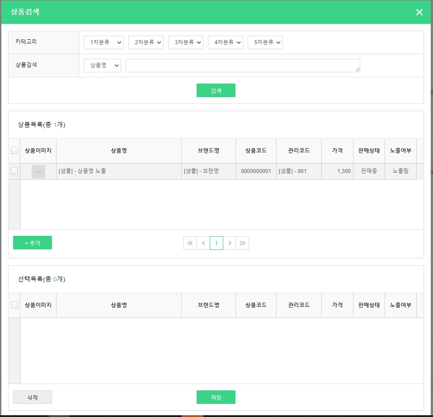Screen dimensions: 433x417
Task: Focus the product search text field
Action: [242, 66]
